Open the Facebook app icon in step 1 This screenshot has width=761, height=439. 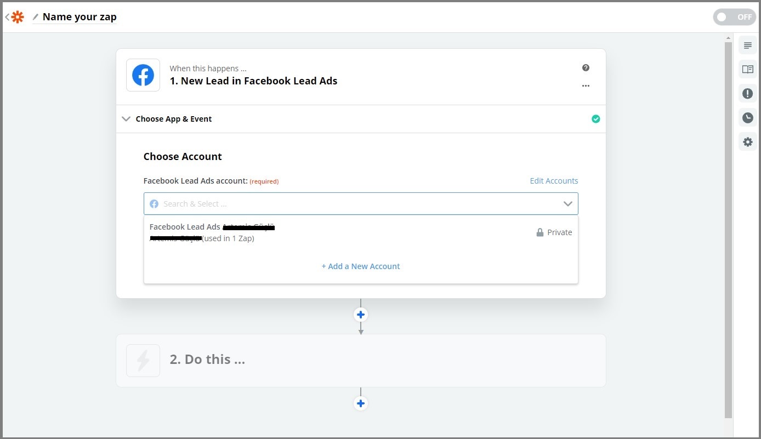click(143, 75)
